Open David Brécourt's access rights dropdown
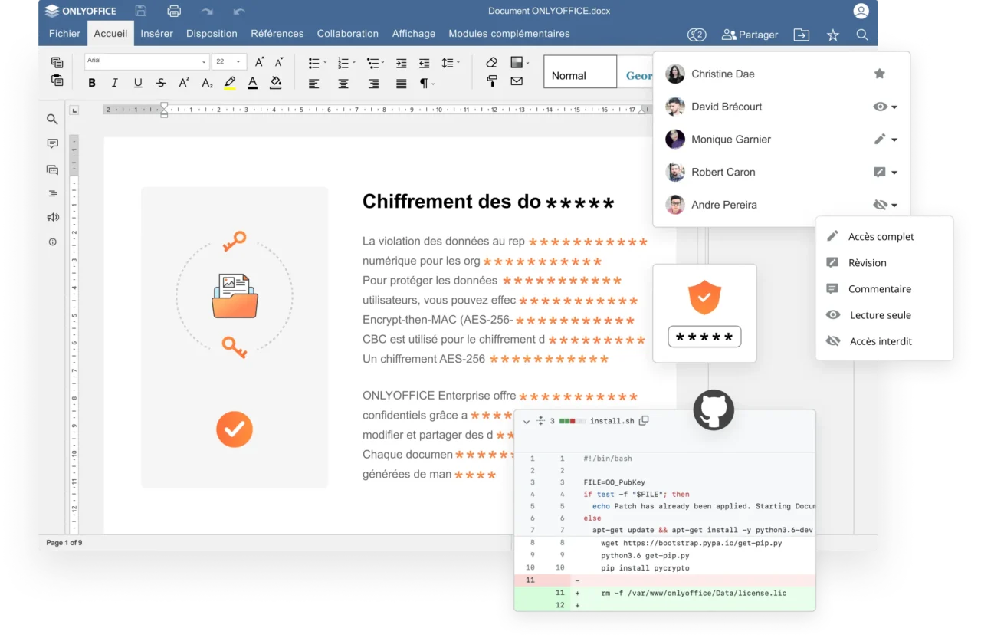981x638 pixels. click(x=885, y=107)
